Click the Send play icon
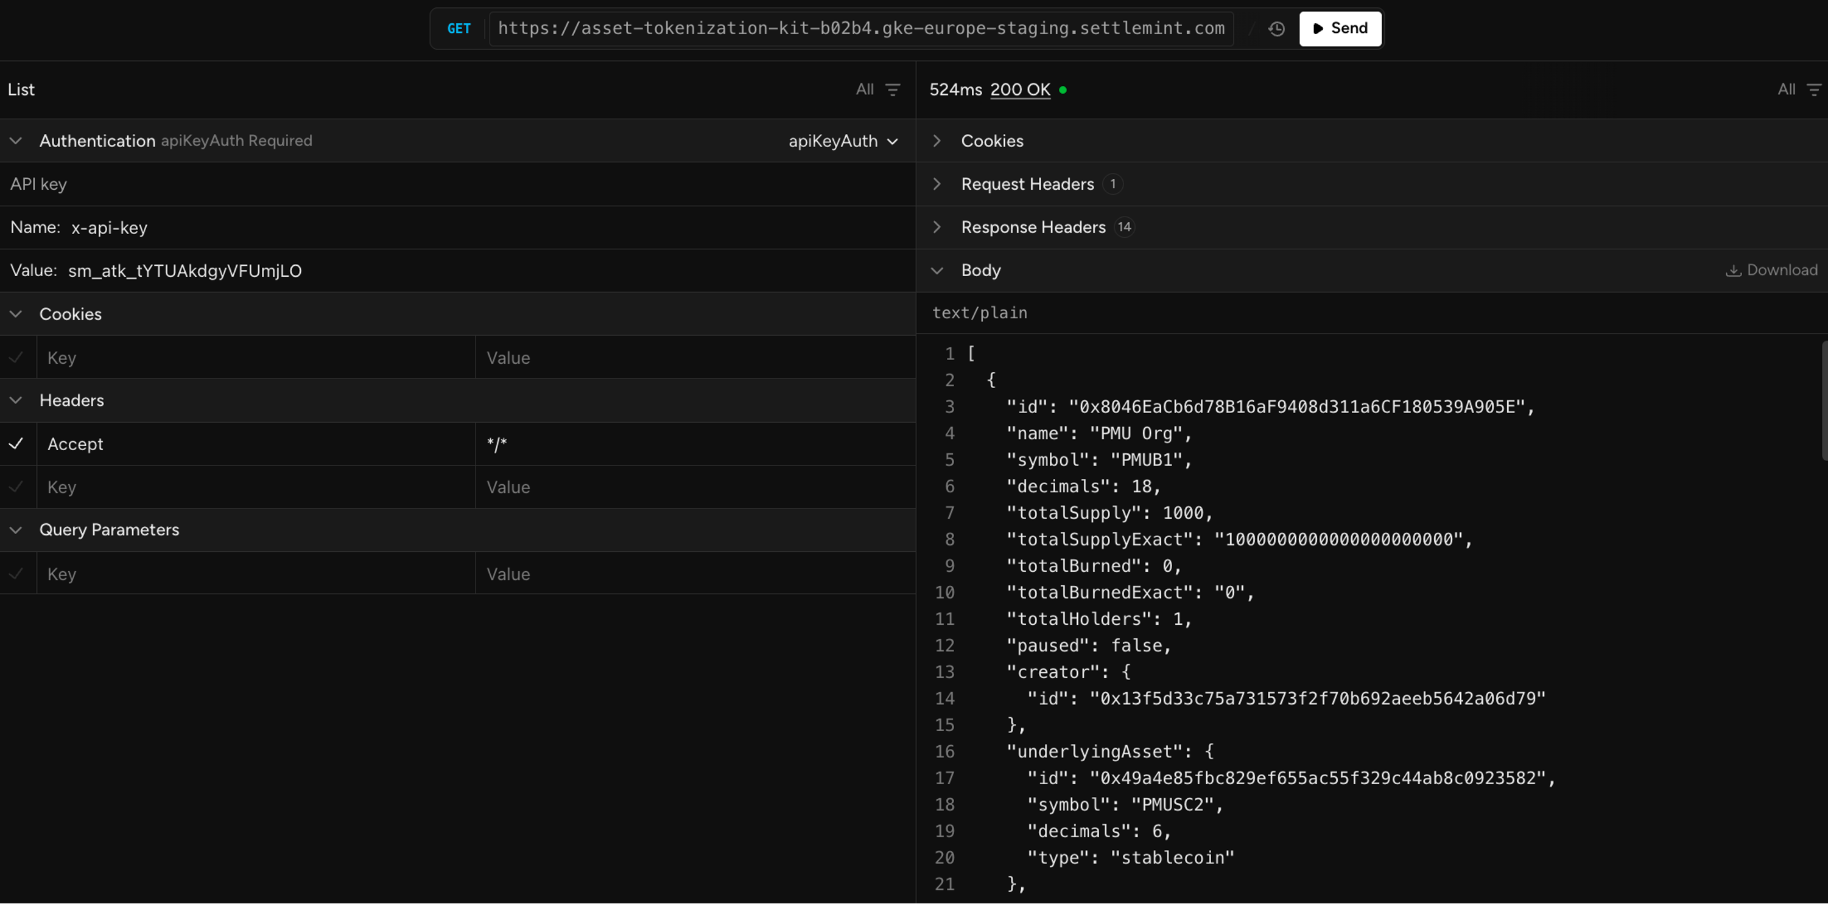Image resolution: width=1828 pixels, height=904 pixels. click(1318, 29)
